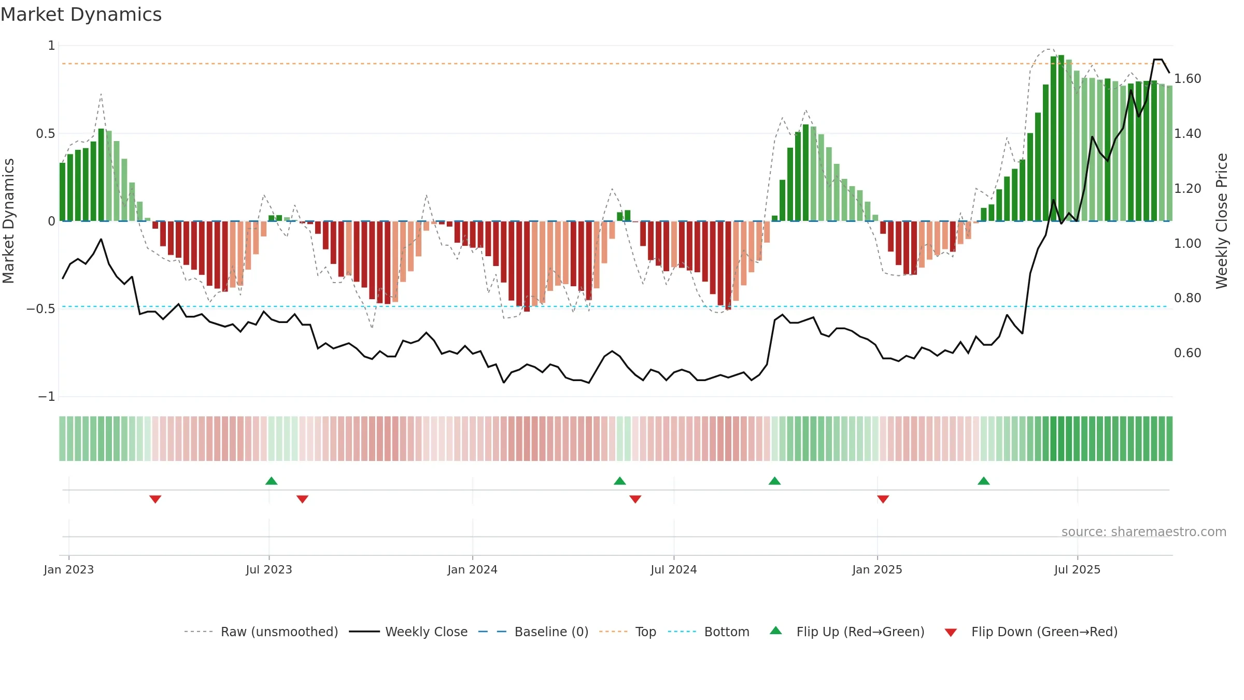Click the 0.5 left axis tick

click(45, 134)
